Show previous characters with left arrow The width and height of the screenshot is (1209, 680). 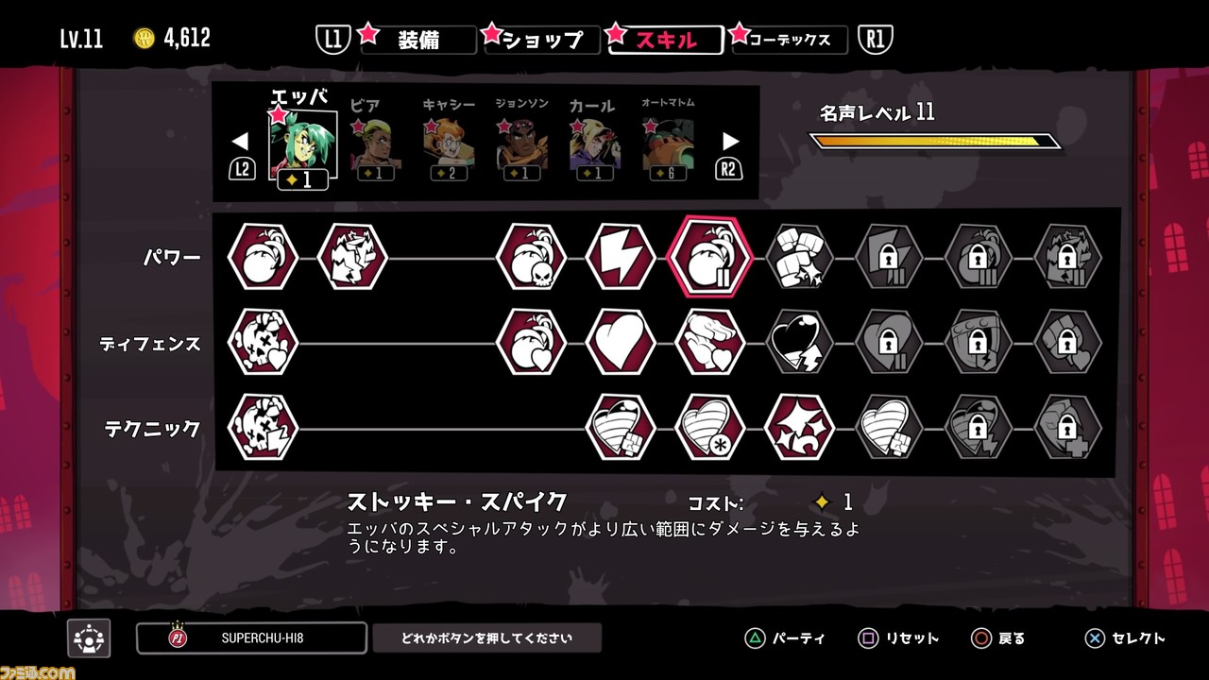[x=240, y=142]
